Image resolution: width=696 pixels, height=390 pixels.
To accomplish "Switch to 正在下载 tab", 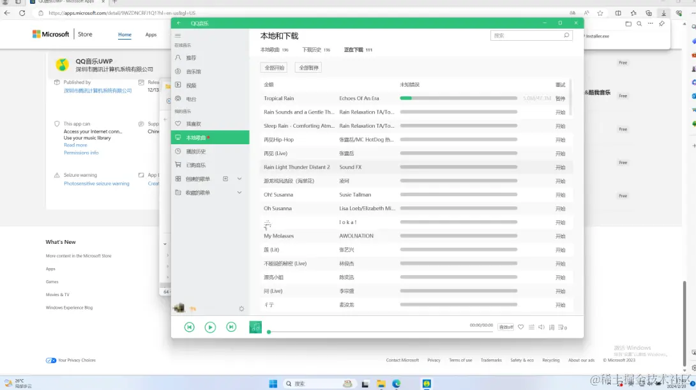I will [x=358, y=50].
